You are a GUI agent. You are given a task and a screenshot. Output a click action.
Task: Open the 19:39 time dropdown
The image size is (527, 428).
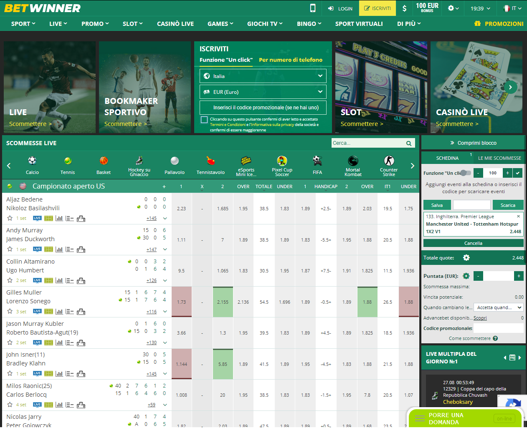point(480,8)
